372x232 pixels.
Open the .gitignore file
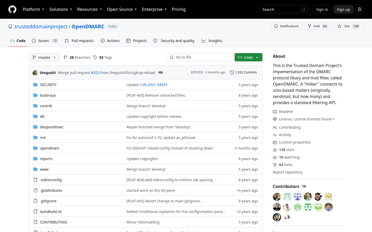coord(48,201)
